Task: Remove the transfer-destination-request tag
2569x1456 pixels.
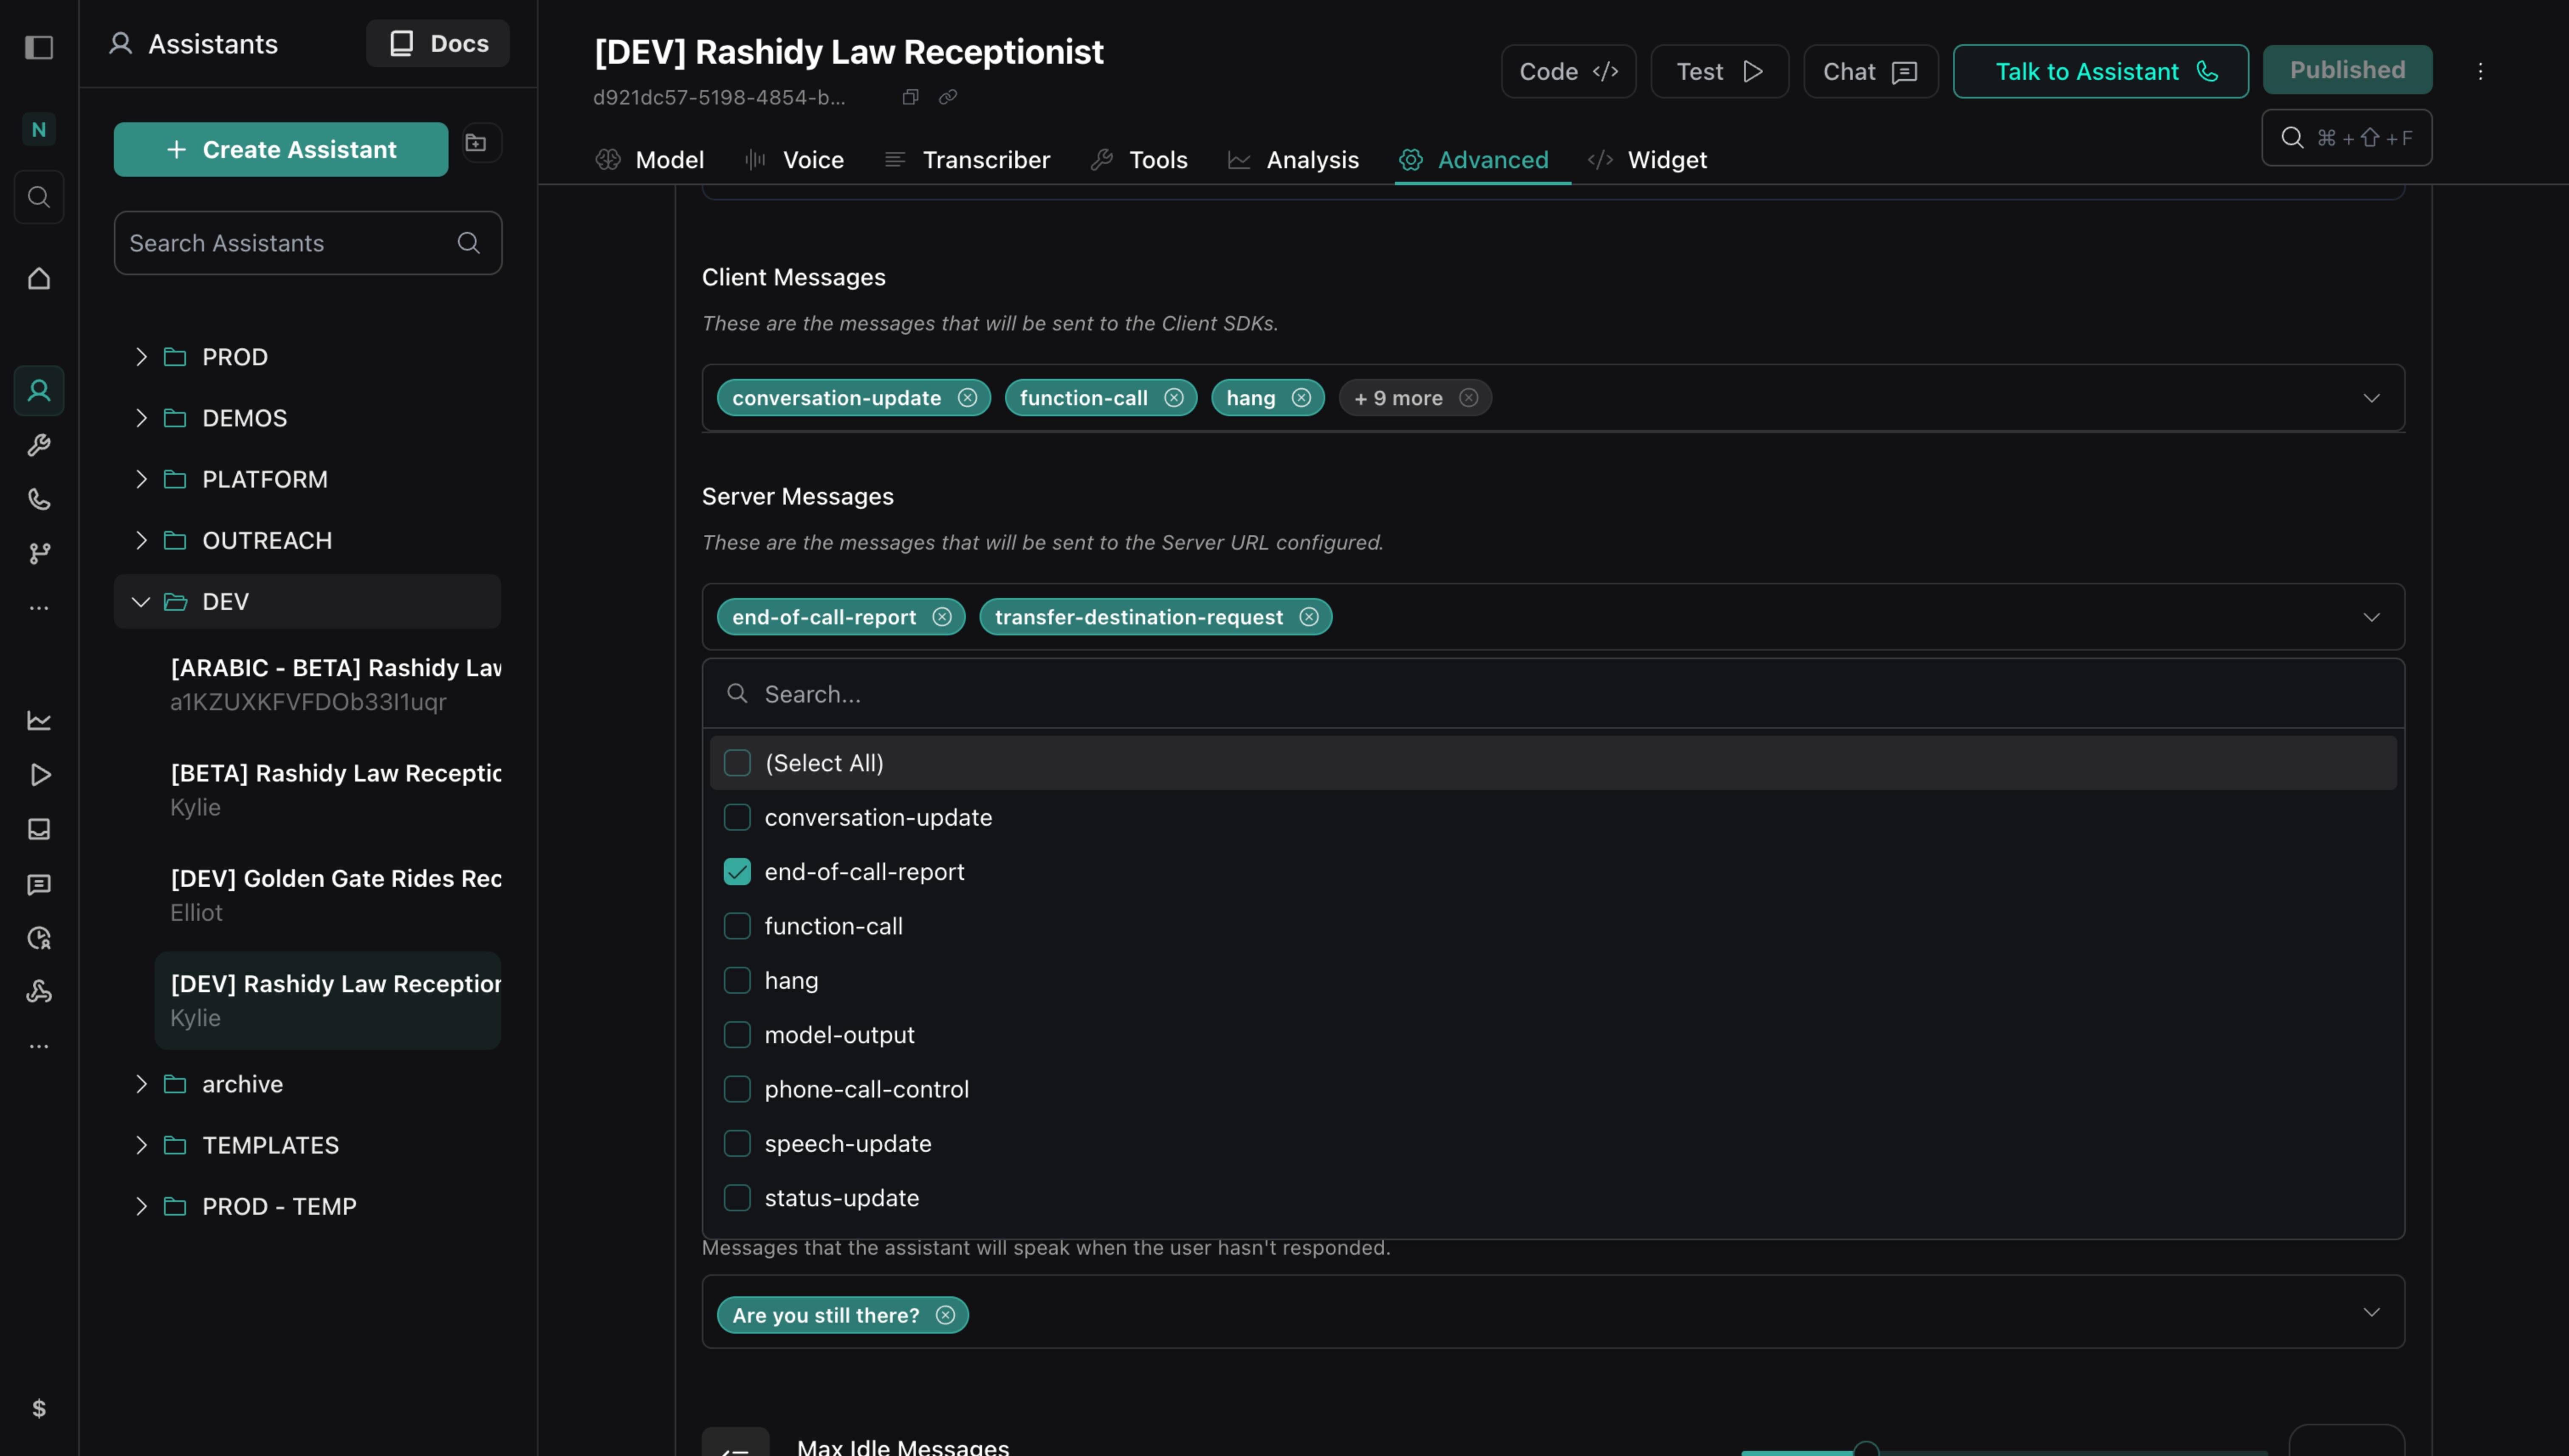Action: coord(1309,617)
